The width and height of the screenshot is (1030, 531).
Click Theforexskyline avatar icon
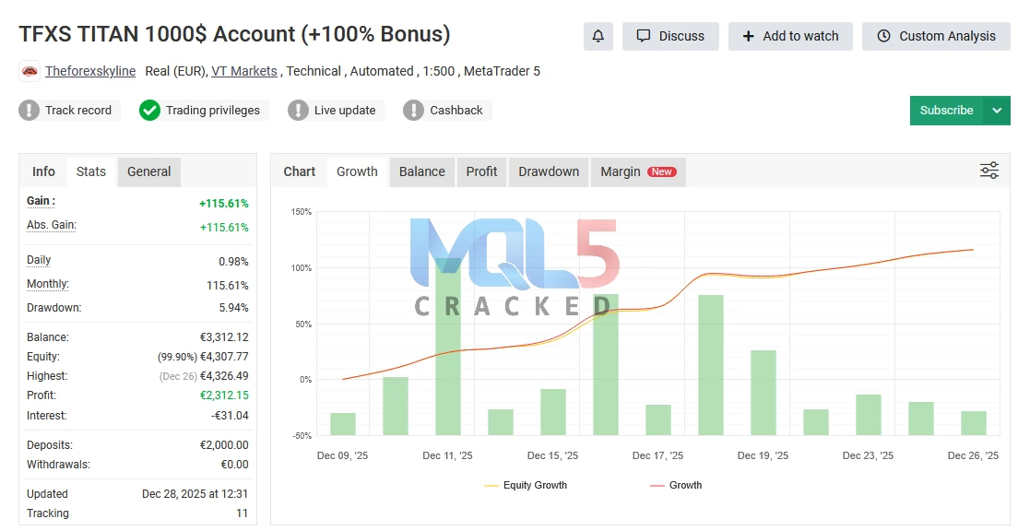pos(30,71)
